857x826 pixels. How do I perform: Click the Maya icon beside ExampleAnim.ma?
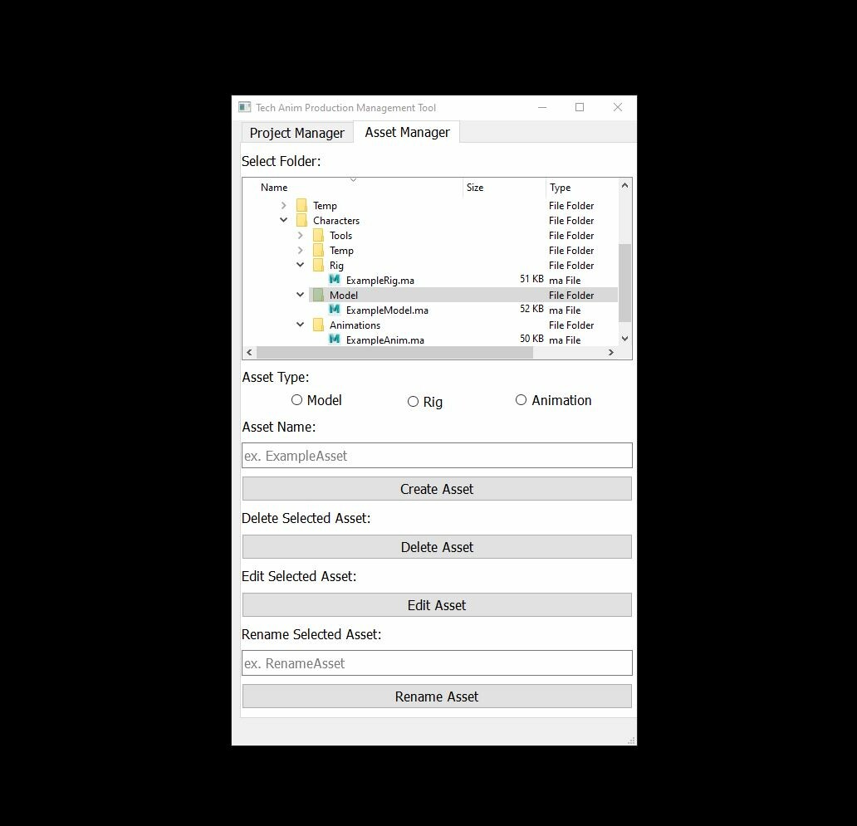[x=334, y=340]
